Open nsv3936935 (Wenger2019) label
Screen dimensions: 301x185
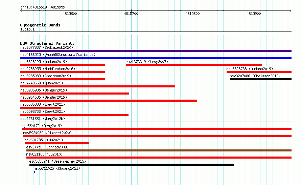coord(44,90)
